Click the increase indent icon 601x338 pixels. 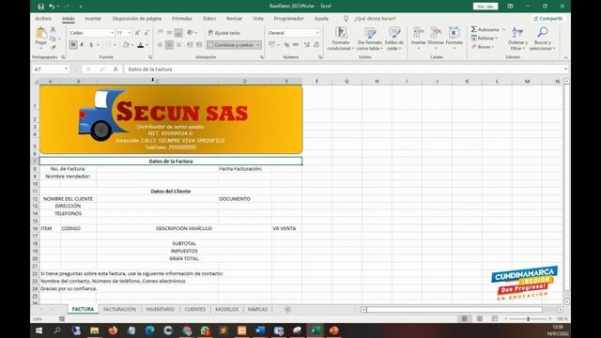pyautogui.click(x=199, y=45)
